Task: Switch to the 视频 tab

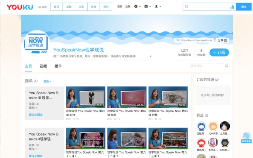Action: (x=43, y=66)
